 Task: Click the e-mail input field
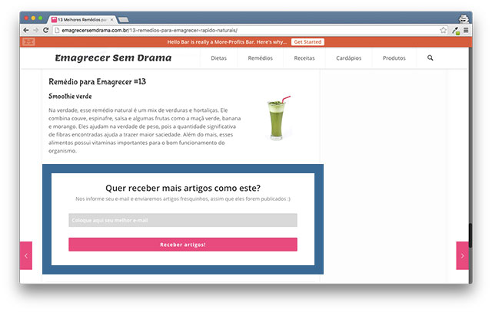pos(182,220)
